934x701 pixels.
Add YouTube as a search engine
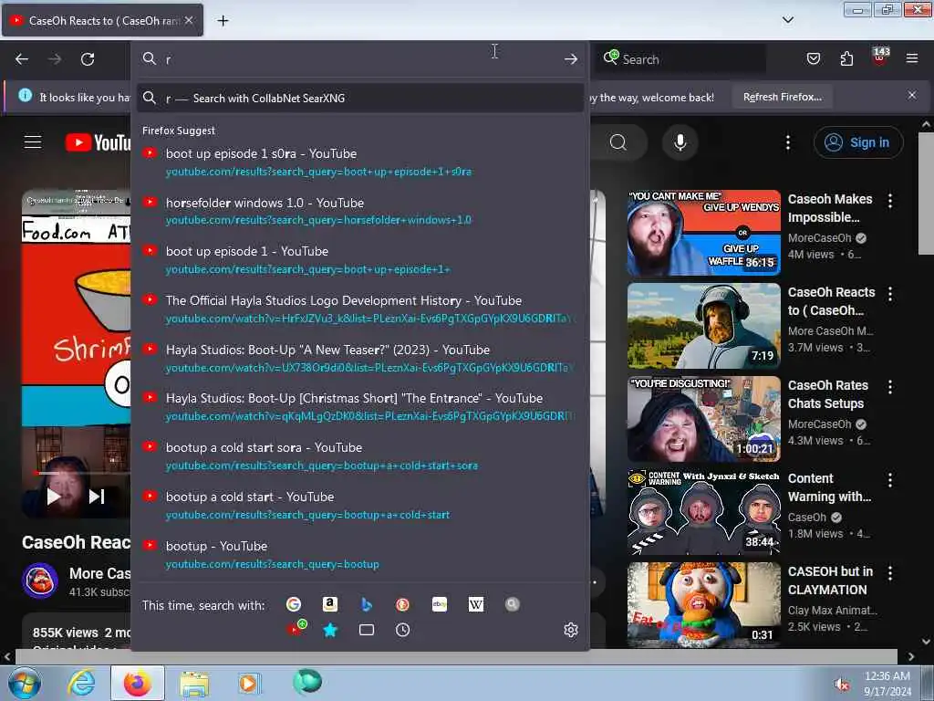click(296, 629)
